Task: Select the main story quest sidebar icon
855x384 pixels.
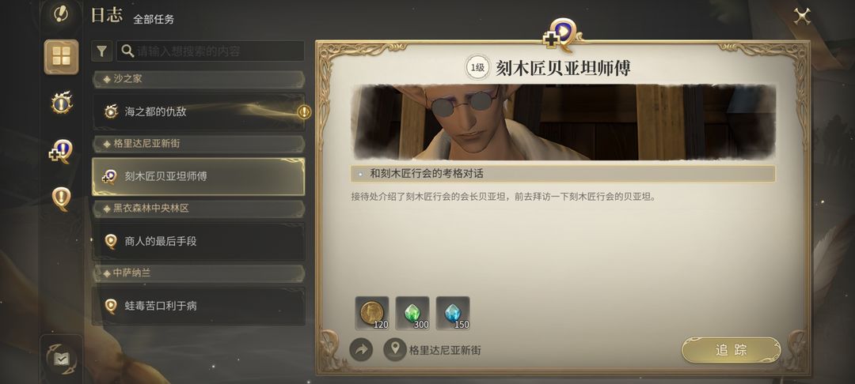Action: point(61,103)
